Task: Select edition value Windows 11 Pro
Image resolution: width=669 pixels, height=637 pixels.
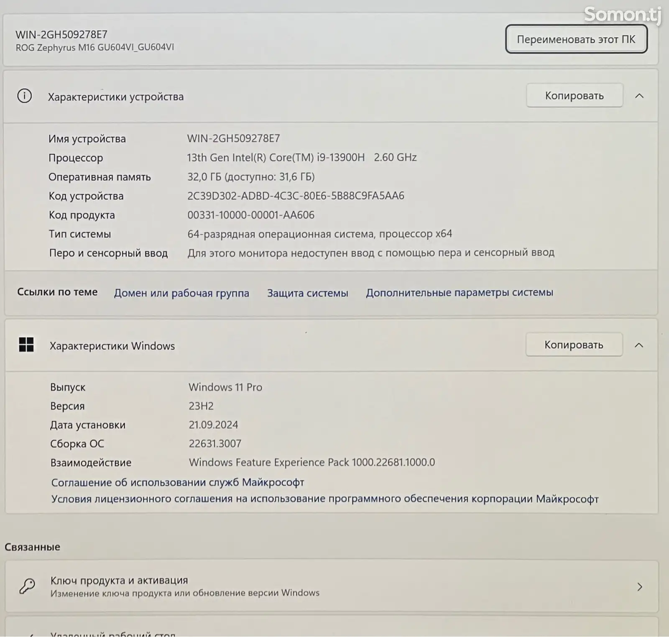Action: [x=225, y=387]
